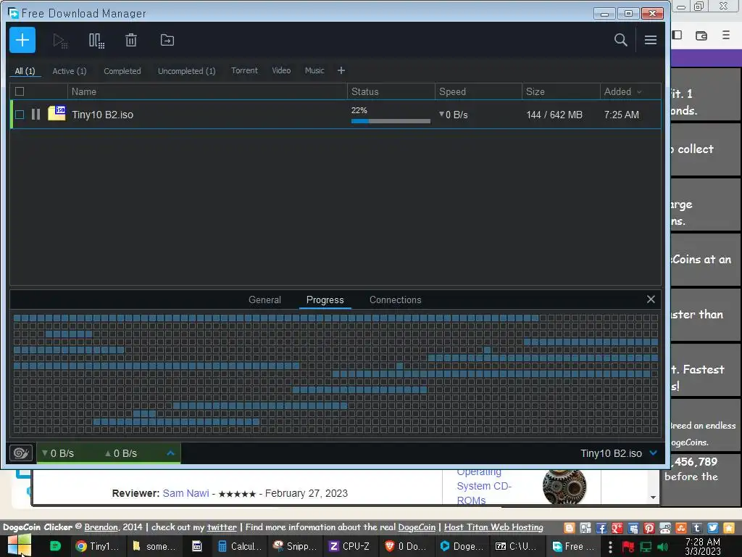The width and height of the screenshot is (742, 557).
Task: Tick the select-all checkbox in header
Action: click(20, 91)
